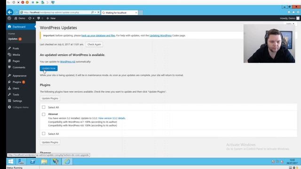Open the + New content menu
301x169 pixels.
point(51,18)
